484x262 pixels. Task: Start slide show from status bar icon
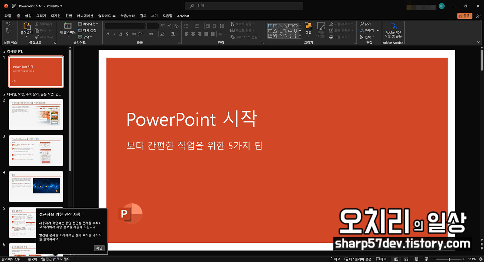coord(426,259)
